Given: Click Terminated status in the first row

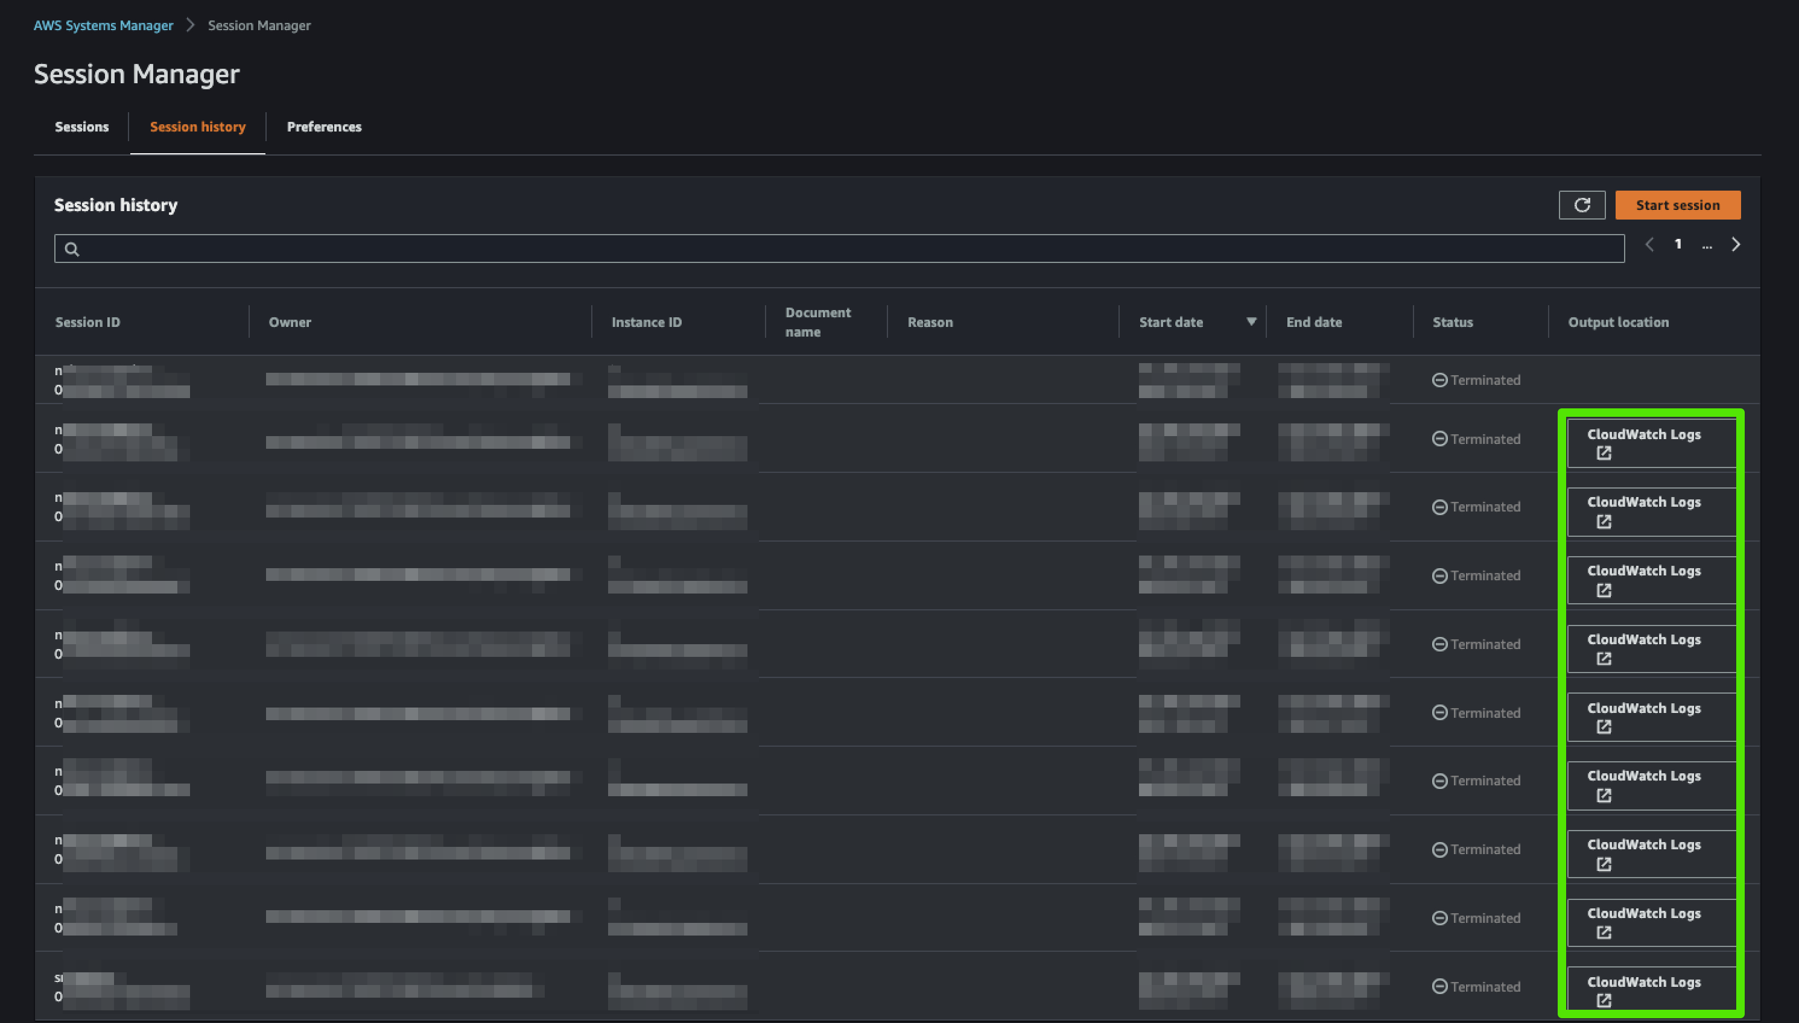Looking at the screenshot, I should [x=1476, y=380].
